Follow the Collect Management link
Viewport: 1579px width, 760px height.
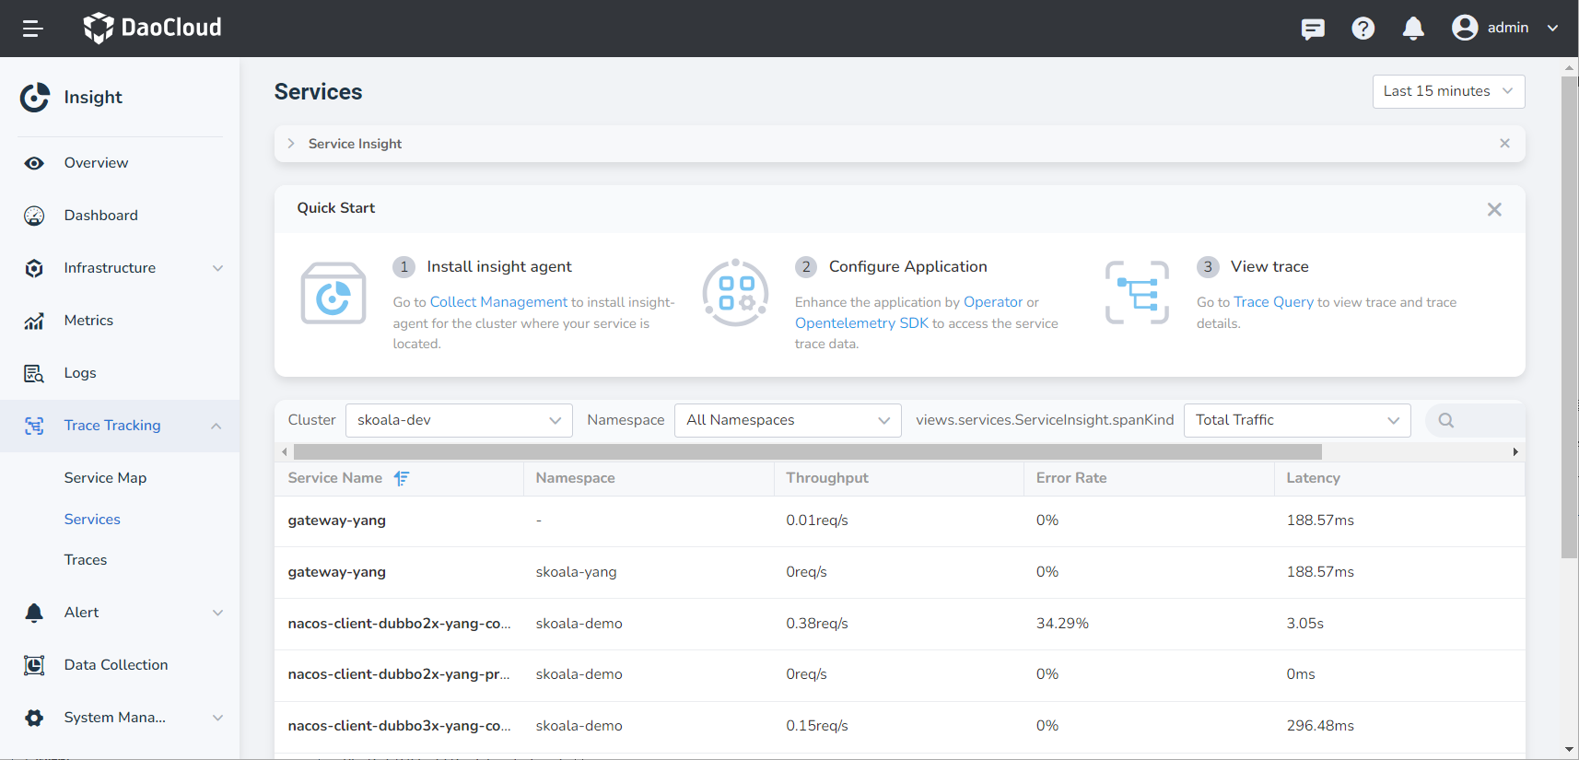click(498, 302)
